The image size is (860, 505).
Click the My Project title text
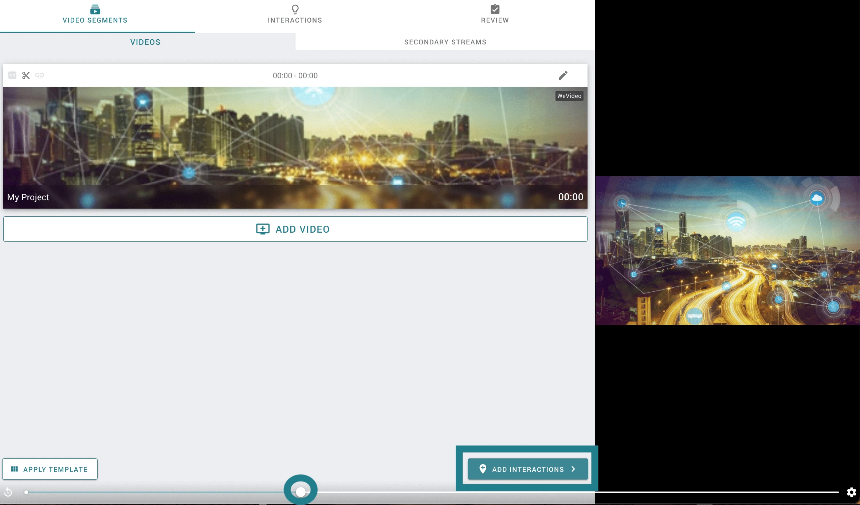(28, 197)
